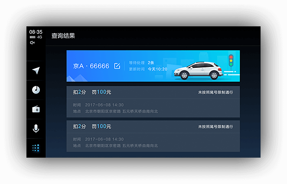Activate the voice microphone icon
This screenshot has width=287, height=184.
[36, 129]
